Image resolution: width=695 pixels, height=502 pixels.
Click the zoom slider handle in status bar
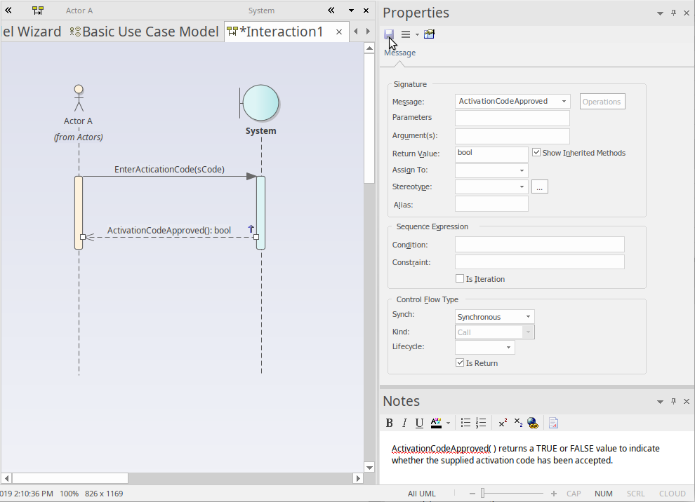pyautogui.click(x=482, y=494)
